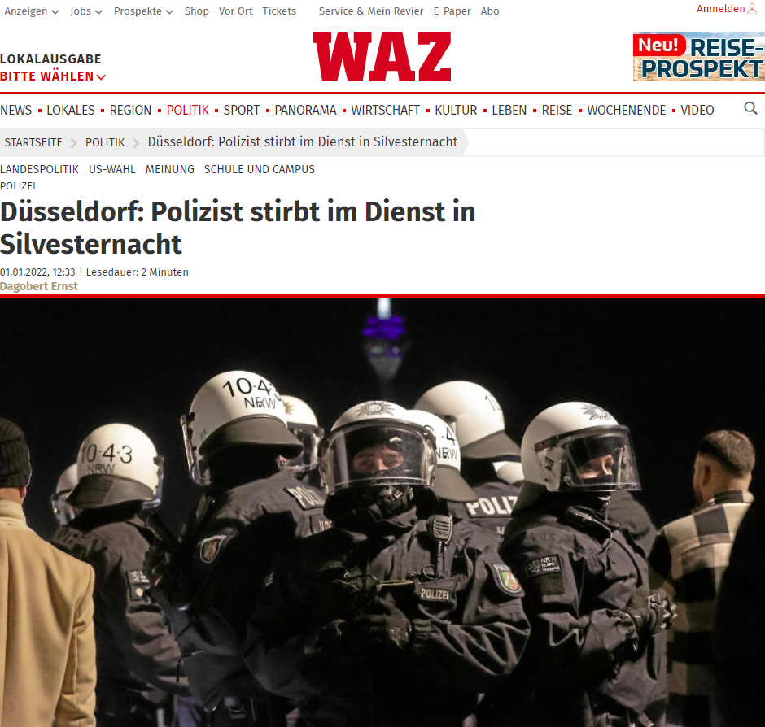
Task: Open the US-Wahl subcategory link
Action: click(111, 169)
